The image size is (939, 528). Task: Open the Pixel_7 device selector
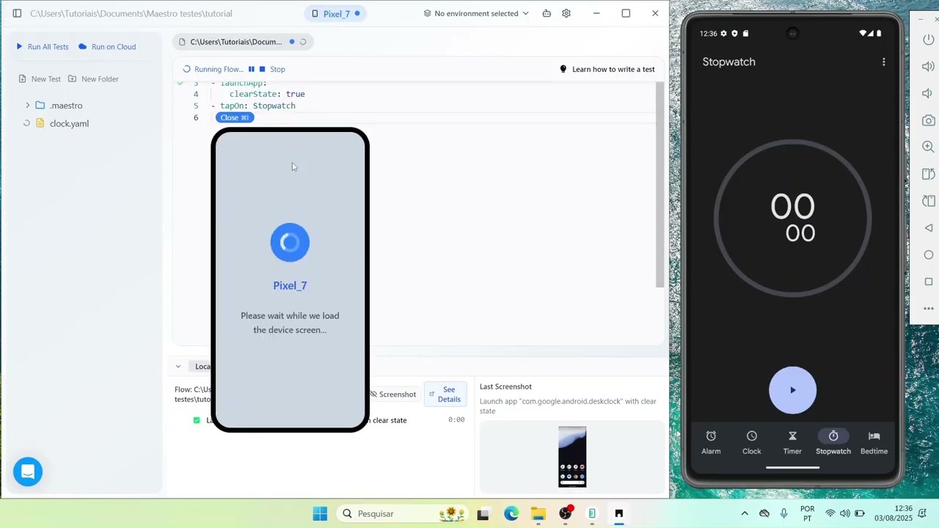pos(335,13)
